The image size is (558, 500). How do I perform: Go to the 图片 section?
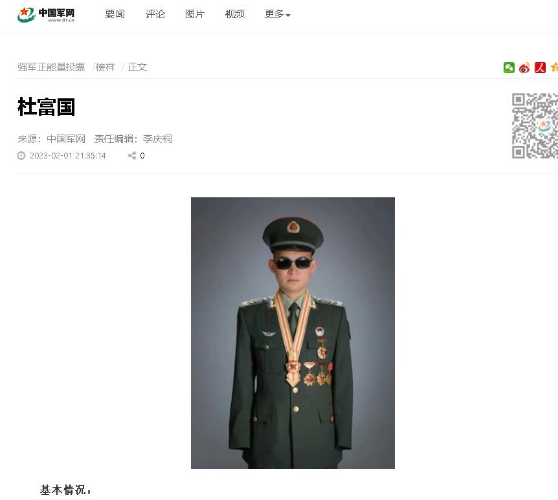(x=195, y=14)
